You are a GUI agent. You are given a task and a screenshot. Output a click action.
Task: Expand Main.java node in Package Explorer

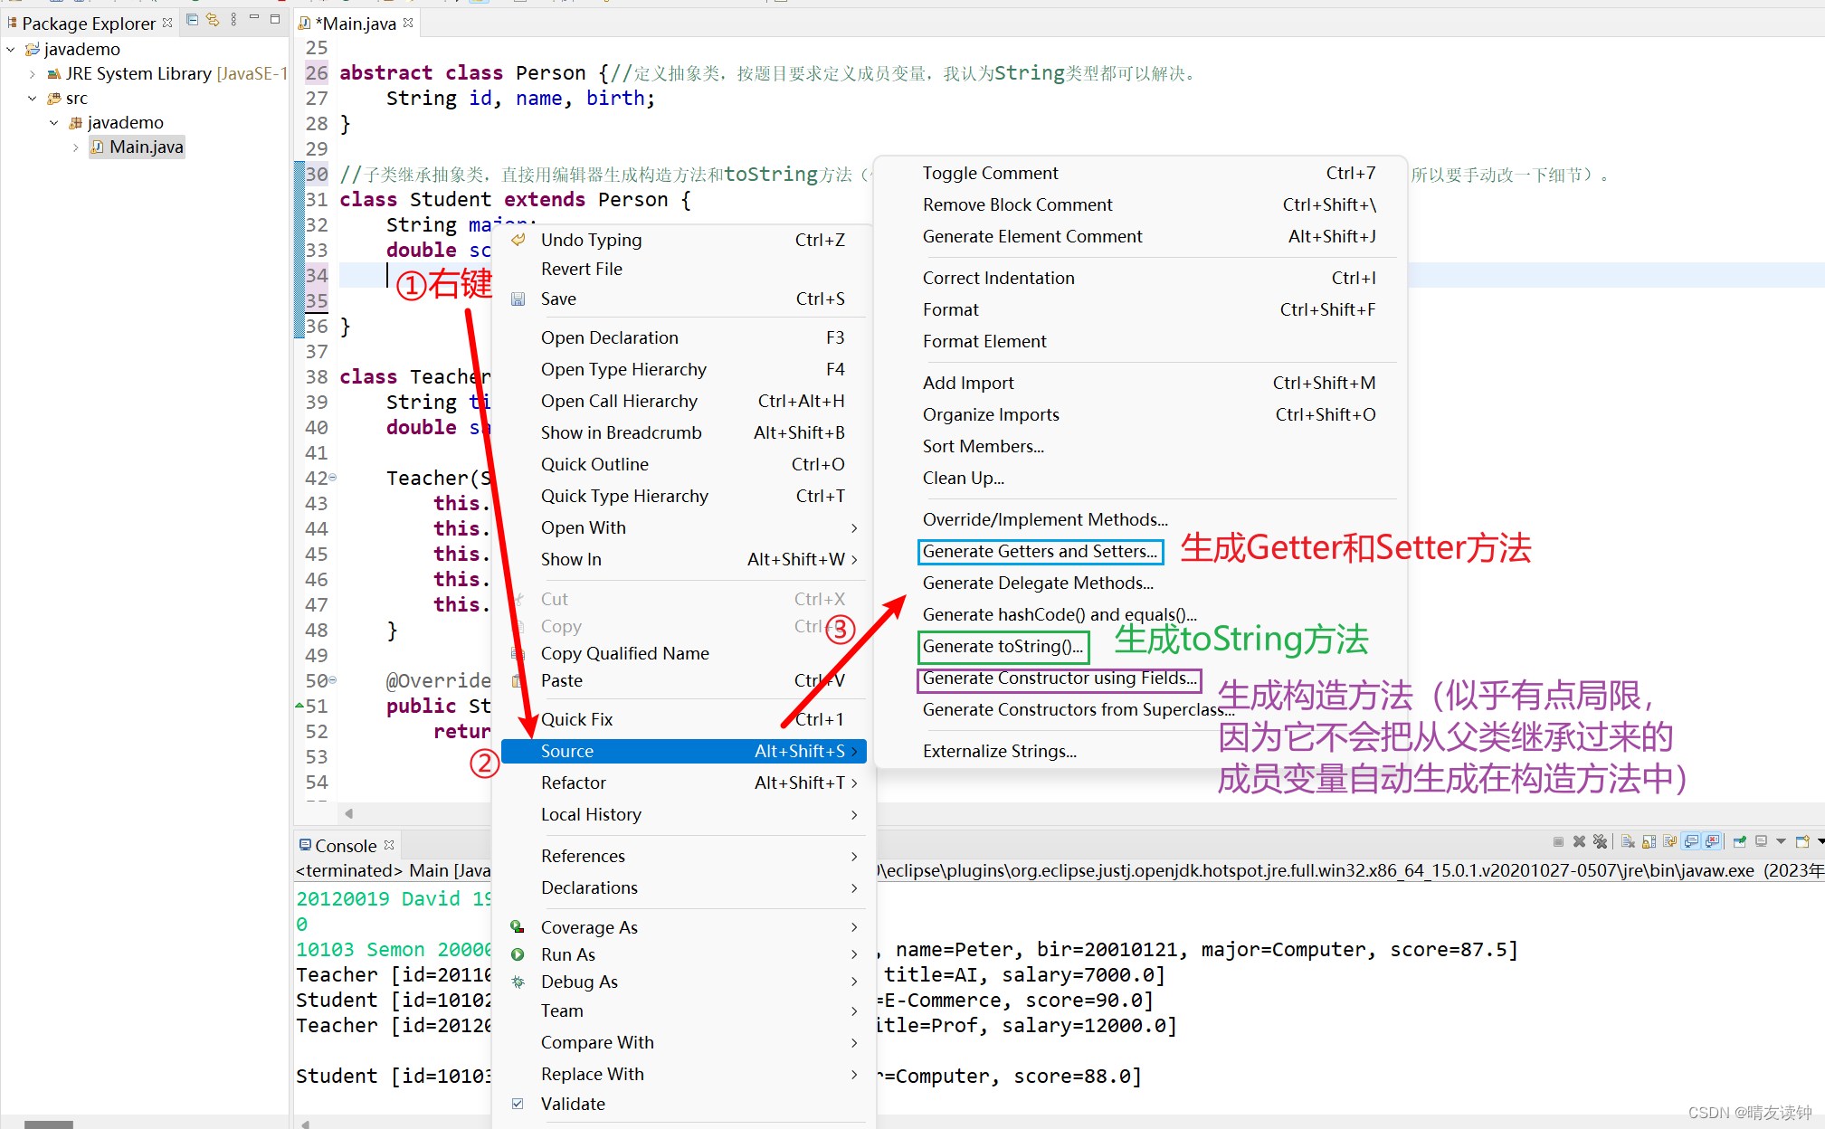[76, 147]
